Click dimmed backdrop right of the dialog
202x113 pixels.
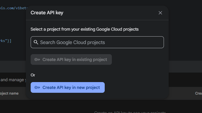(x=185, y=32)
